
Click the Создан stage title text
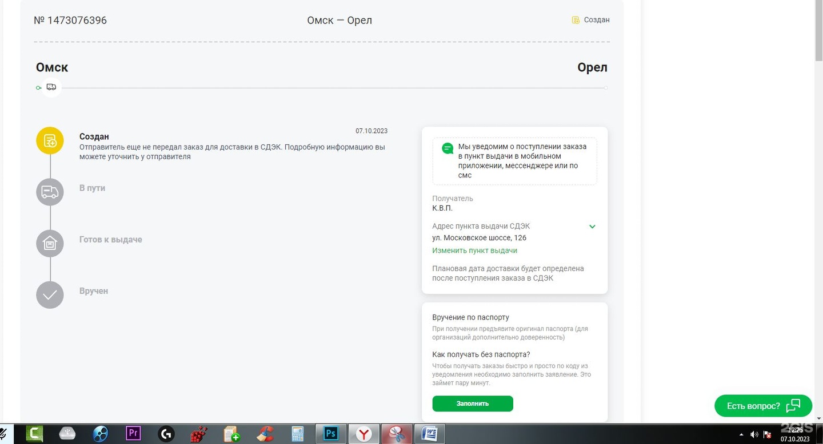pyautogui.click(x=94, y=137)
